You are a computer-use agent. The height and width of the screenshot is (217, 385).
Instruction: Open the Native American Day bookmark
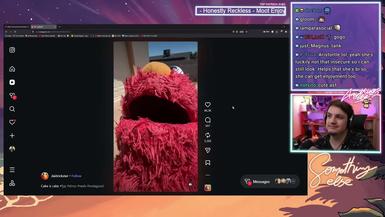[103, 36]
